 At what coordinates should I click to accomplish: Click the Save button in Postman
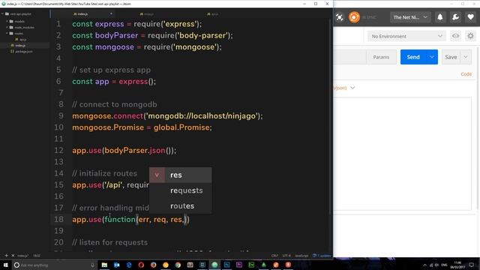point(451,57)
